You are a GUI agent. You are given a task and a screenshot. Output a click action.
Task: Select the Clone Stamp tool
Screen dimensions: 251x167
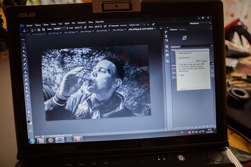26,72
